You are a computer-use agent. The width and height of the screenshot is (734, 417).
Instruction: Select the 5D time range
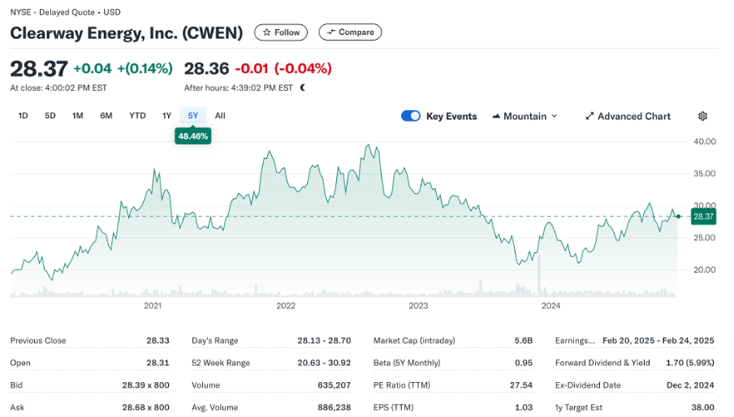[50, 115]
